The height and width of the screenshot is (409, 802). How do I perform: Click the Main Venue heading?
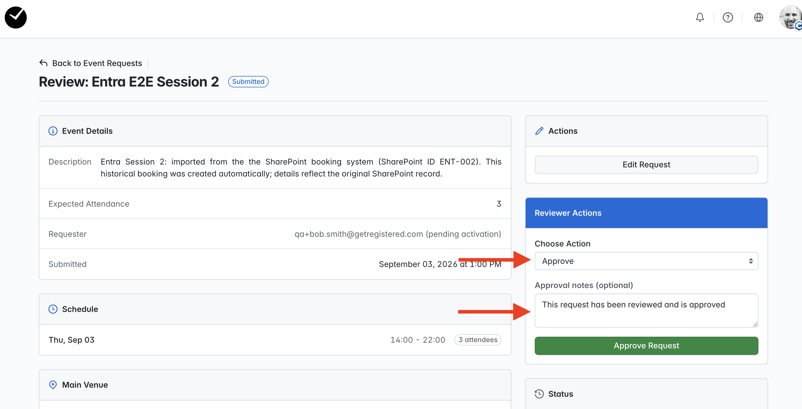85,385
